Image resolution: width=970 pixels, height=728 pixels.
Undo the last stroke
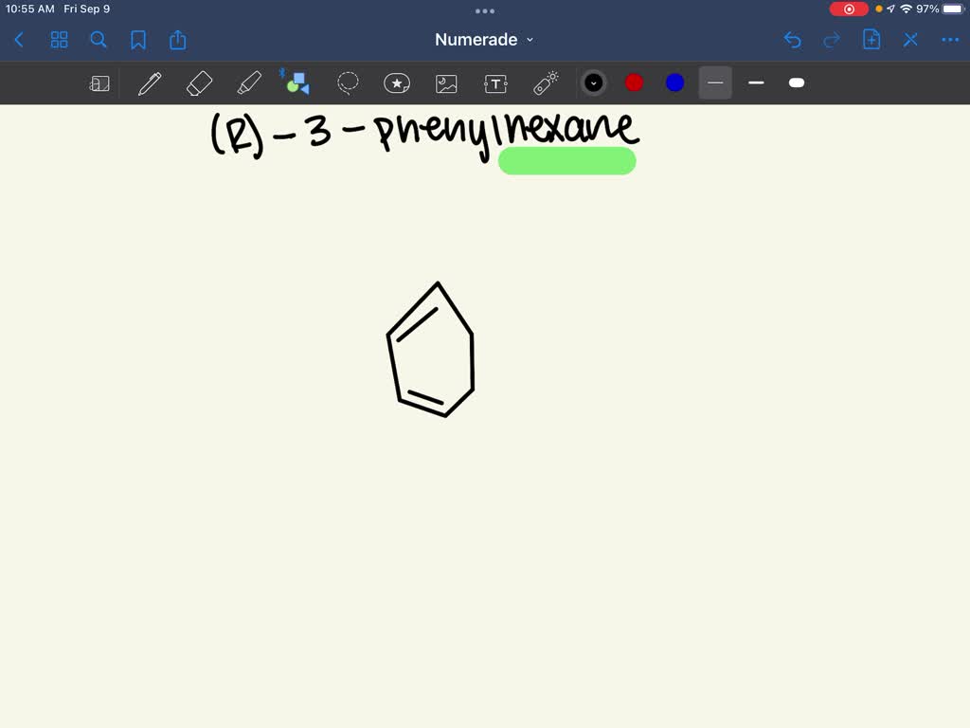(792, 40)
